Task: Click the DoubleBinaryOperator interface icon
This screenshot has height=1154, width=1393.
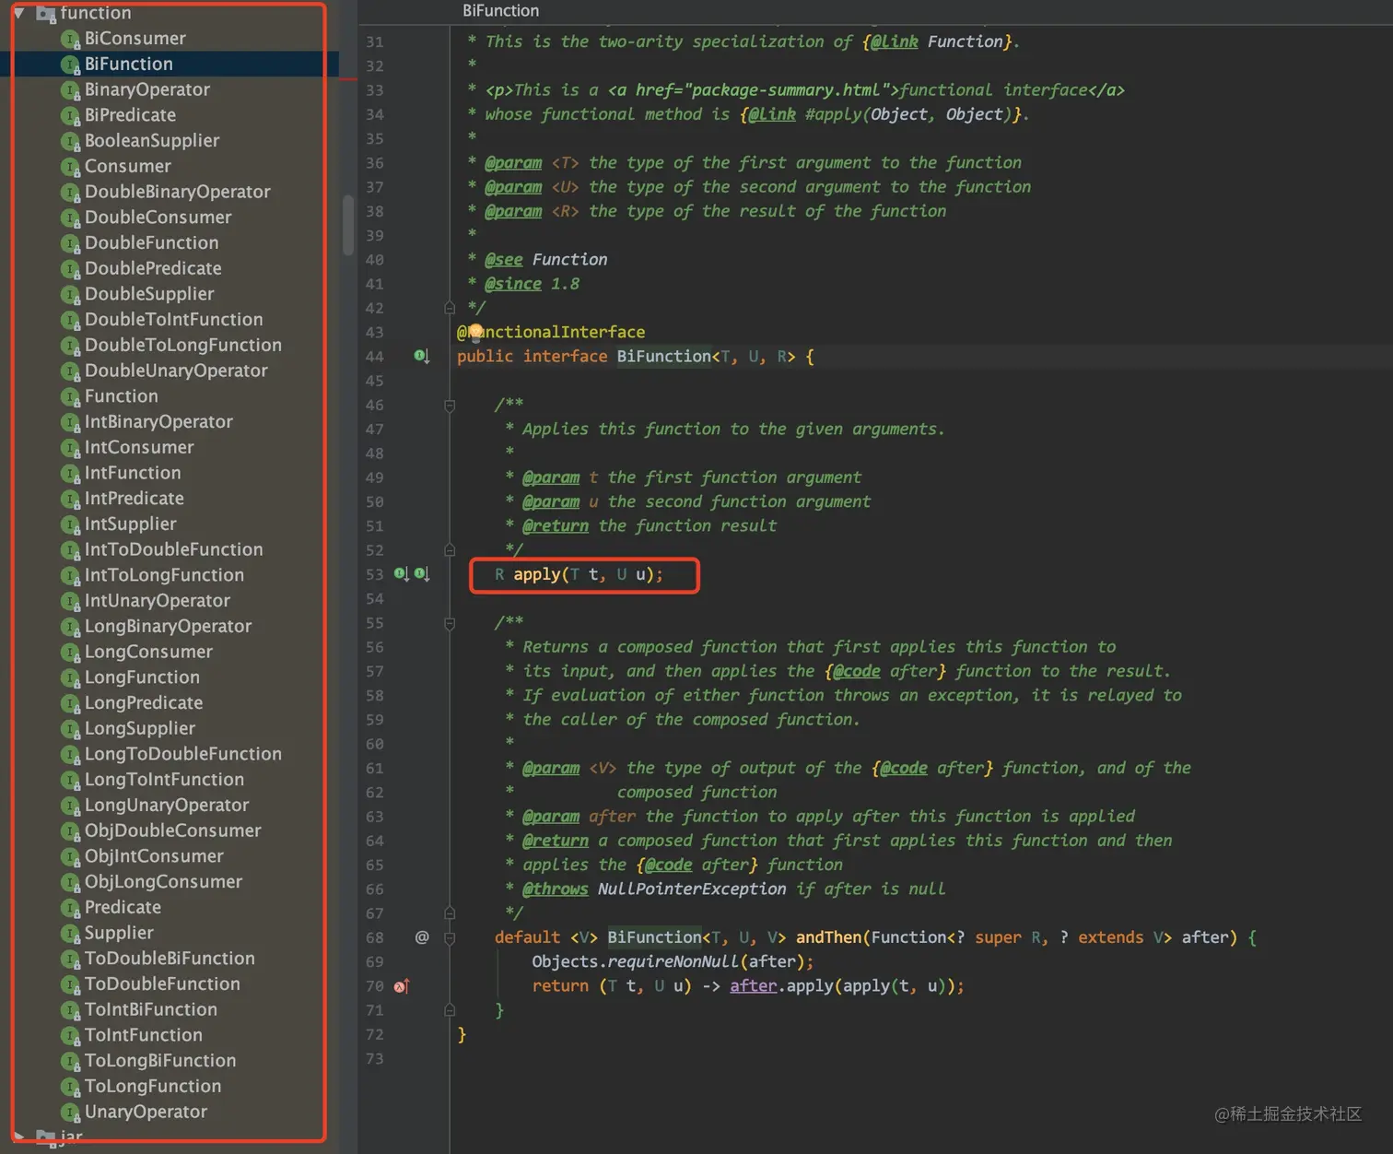Action: pos(70,193)
